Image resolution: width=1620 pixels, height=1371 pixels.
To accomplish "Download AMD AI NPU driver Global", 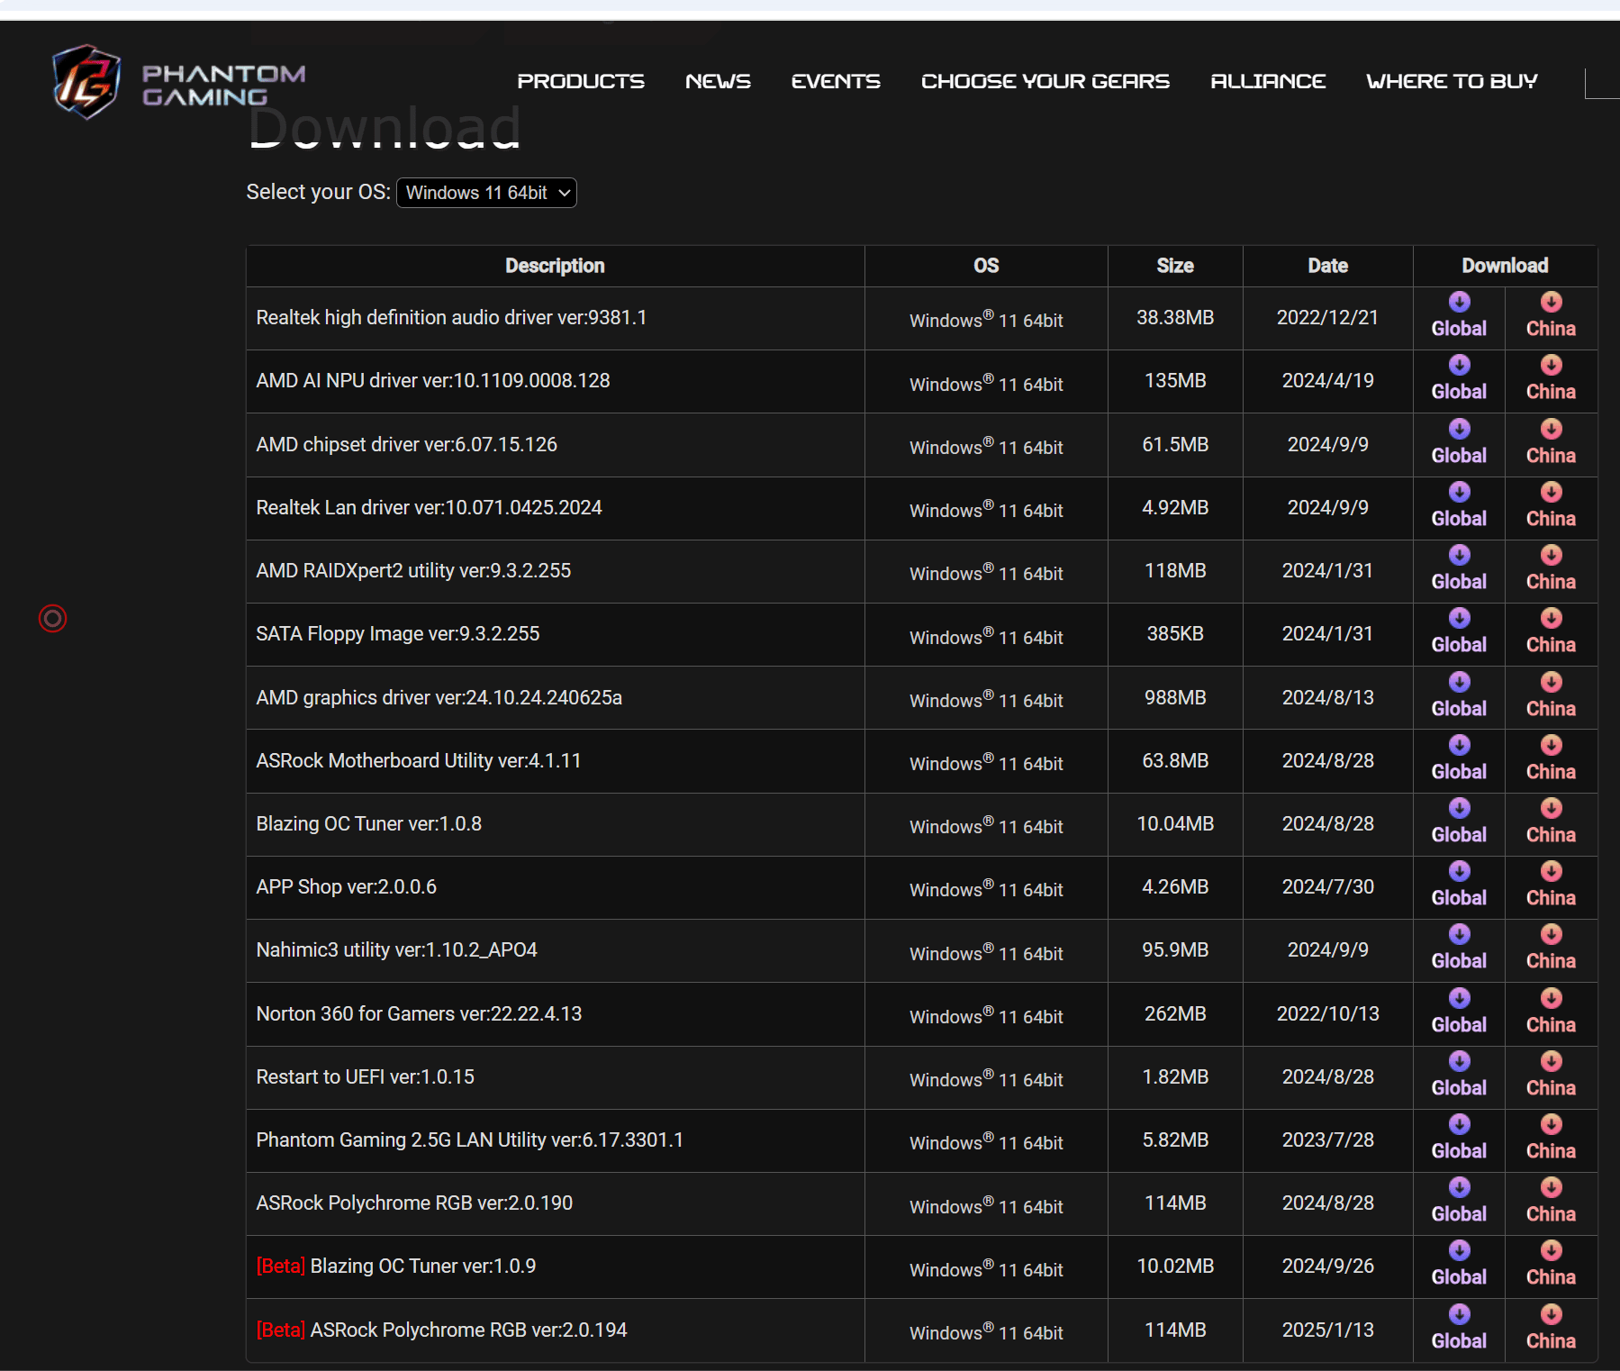I will tap(1459, 379).
